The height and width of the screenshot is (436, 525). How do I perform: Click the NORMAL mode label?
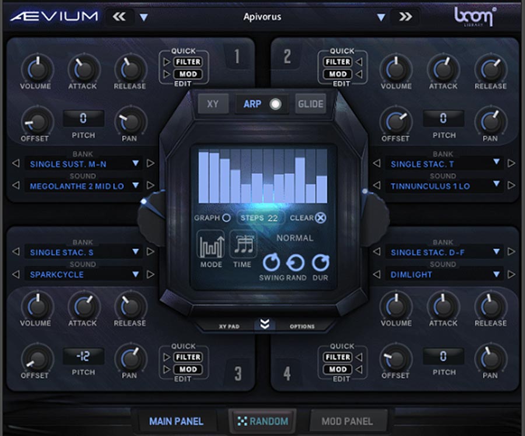pyautogui.click(x=295, y=238)
